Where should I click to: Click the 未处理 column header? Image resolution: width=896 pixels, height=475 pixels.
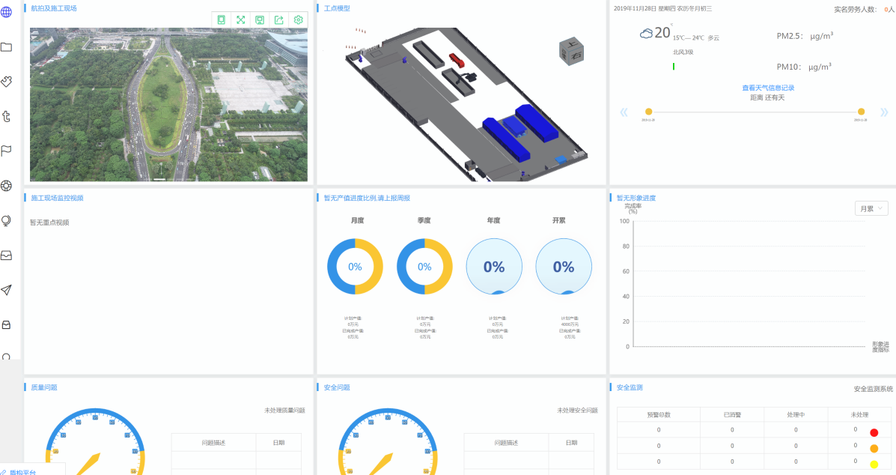[x=859, y=414]
